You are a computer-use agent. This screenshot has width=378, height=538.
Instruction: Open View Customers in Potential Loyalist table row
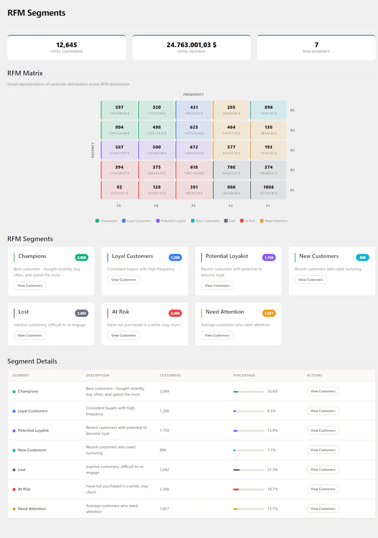[323, 430]
